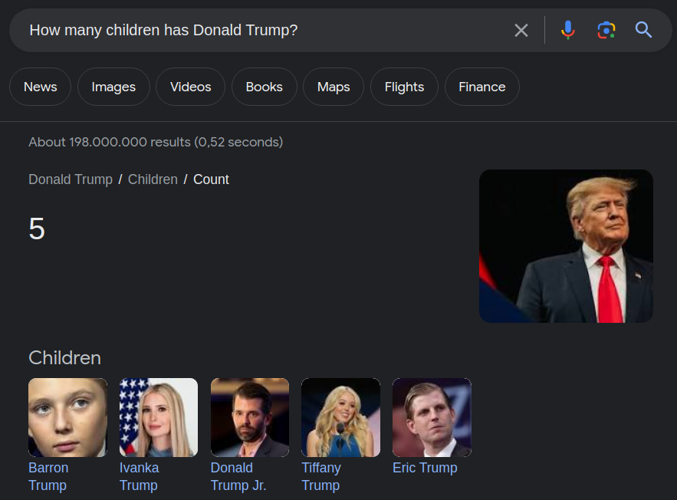Start voice search with microphone icon
The image size is (677, 500).
(567, 31)
